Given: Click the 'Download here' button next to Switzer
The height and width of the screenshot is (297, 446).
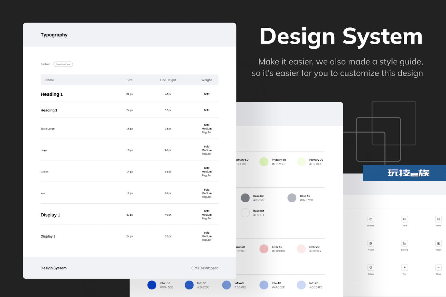Looking at the screenshot, I should (x=63, y=64).
